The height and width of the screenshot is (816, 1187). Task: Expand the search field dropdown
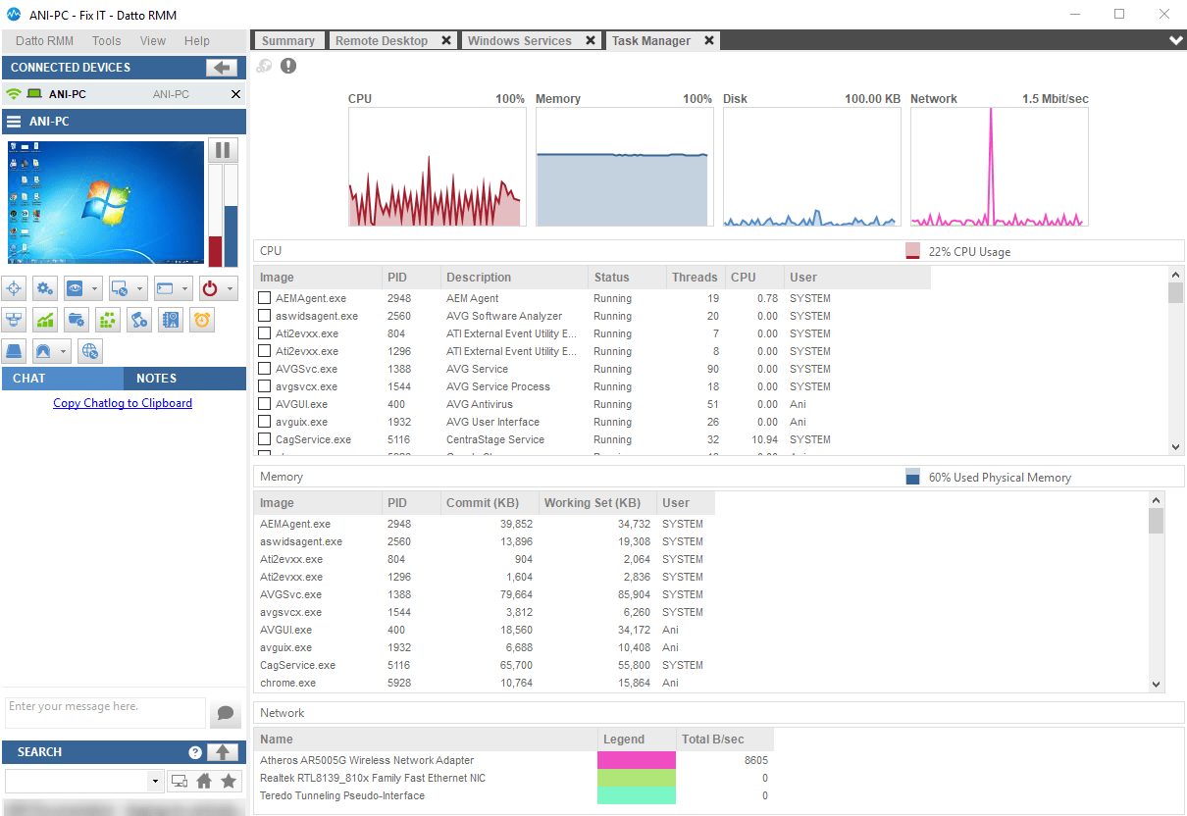click(x=155, y=780)
